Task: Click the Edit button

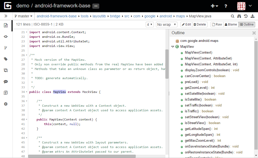Action: tap(186, 25)
